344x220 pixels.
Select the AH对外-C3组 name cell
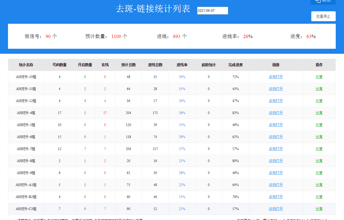[26, 209]
